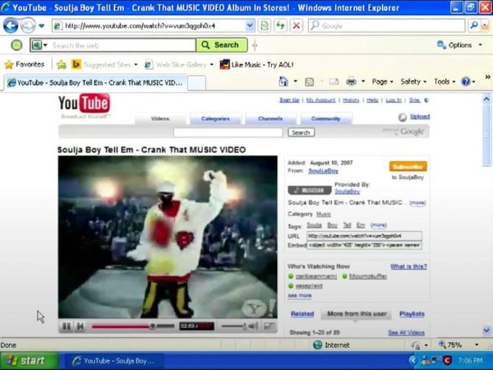This screenshot has width=493, height=370.
Task: Click the orange Subscribe button
Action: pyautogui.click(x=408, y=166)
